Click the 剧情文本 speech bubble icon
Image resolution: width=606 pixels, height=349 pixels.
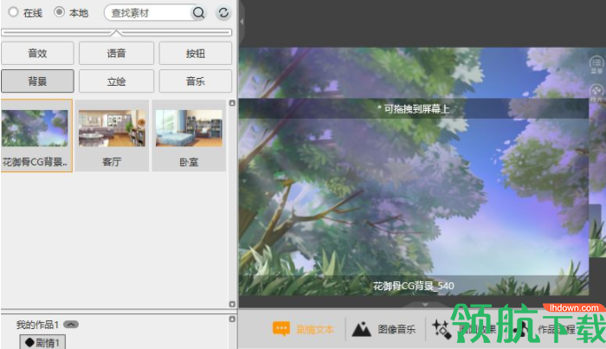click(281, 329)
